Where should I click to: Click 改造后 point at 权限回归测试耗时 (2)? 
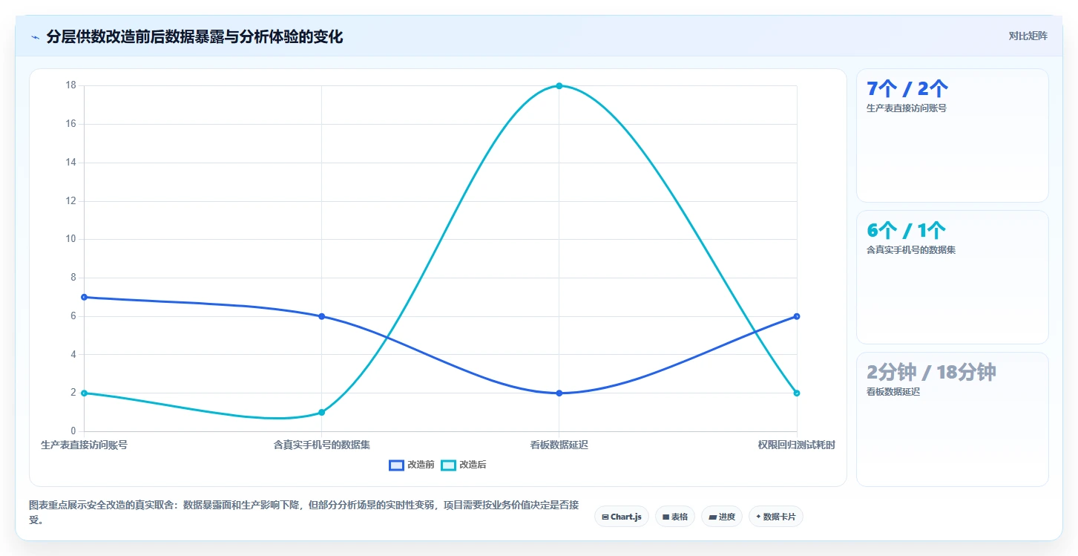796,393
